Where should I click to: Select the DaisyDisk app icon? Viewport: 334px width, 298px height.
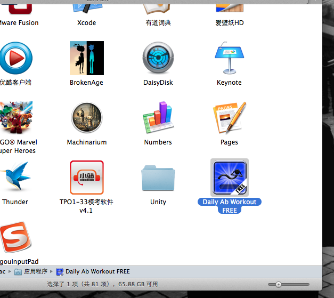tap(158, 58)
